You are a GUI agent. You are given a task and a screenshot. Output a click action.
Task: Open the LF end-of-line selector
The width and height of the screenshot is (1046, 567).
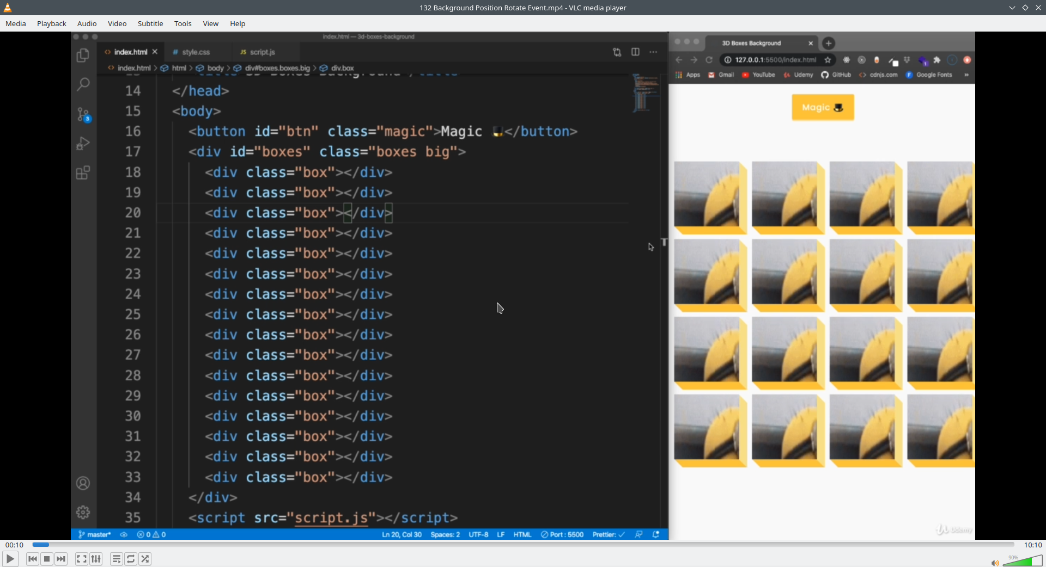tap(501, 534)
